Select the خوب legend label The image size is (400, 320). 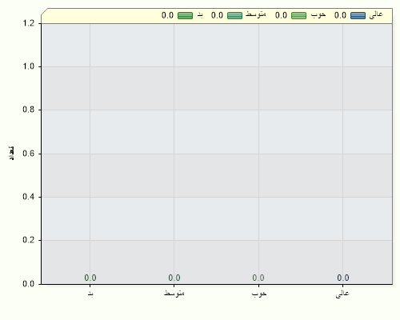coord(318,15)
